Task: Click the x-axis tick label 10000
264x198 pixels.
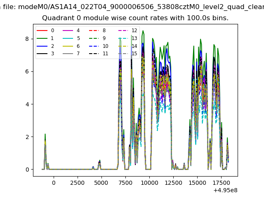Action: (149, 183)
